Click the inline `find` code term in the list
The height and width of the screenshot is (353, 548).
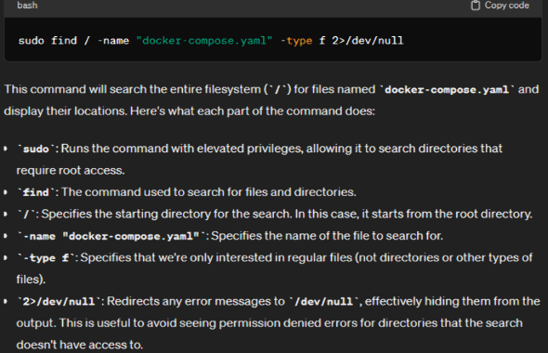click(x=36, y=192)
